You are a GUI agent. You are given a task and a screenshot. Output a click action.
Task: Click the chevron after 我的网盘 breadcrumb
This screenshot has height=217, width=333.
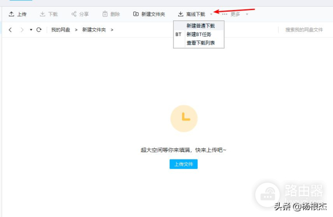(x=76, y=30)
